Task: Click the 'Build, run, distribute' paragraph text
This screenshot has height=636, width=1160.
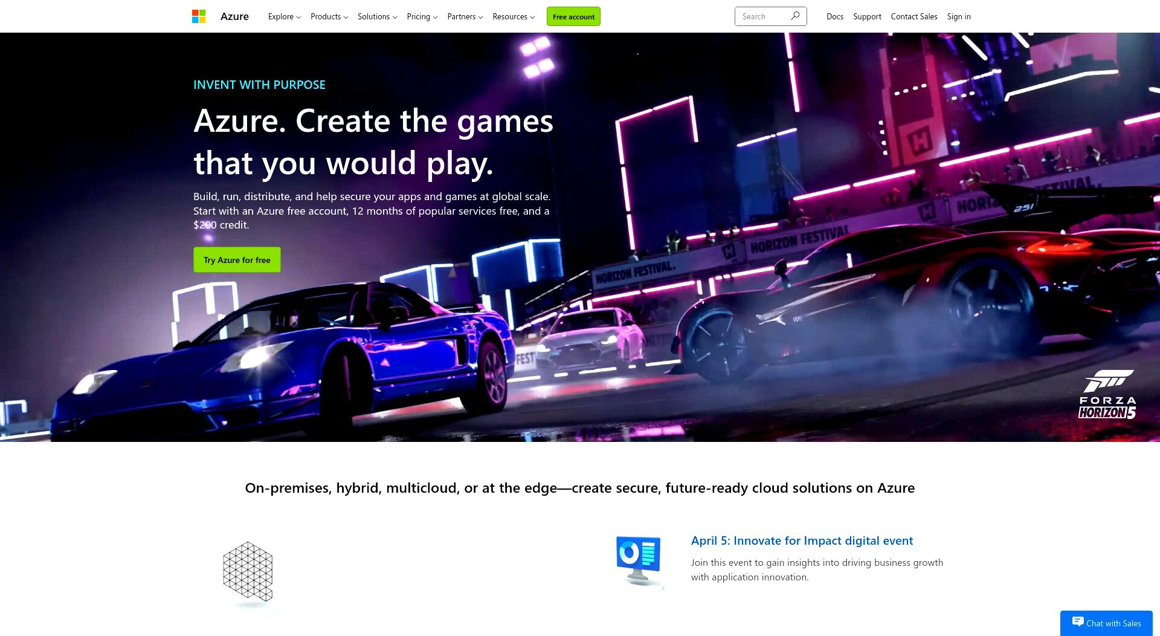Action: (x=372, y=210)
